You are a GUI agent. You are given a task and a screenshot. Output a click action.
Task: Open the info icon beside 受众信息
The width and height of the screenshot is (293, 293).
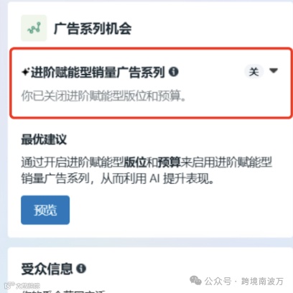(x=81, y=269)
